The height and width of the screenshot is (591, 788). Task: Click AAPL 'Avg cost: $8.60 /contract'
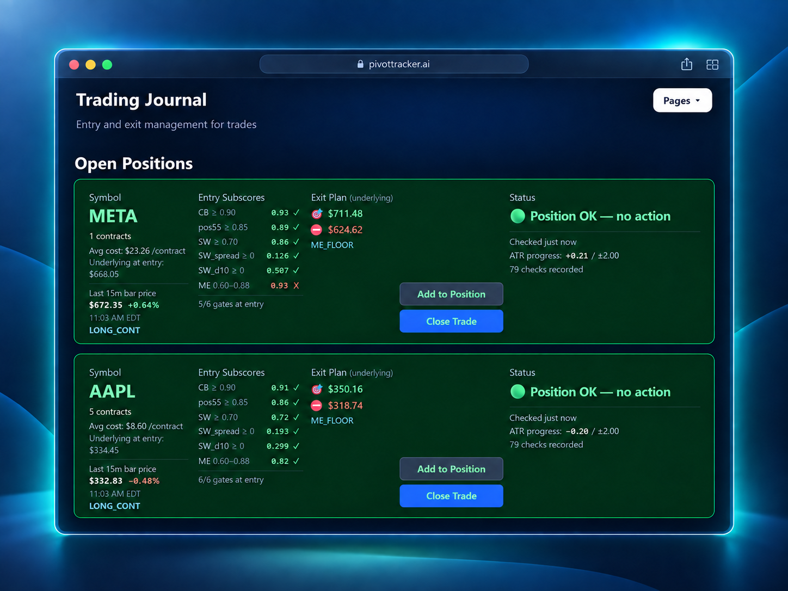[136, 426]
